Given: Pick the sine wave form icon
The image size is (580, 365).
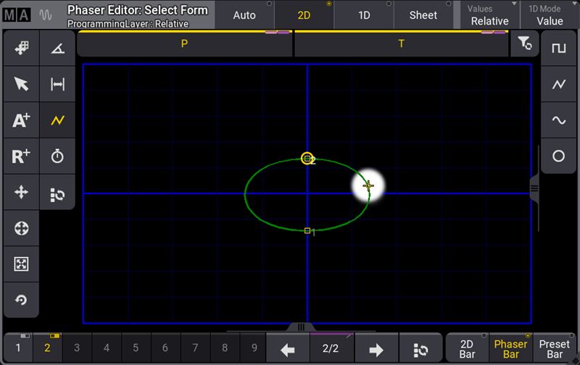Looking at the screenshot, I should (x=558, y=120).
